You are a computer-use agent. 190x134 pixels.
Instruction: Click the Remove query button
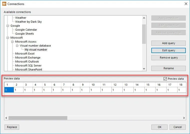pyautogui.click(x=168, y=58)
